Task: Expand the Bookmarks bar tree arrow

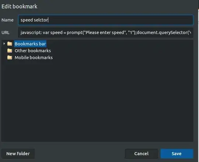Action: click(x=4, y=44)
